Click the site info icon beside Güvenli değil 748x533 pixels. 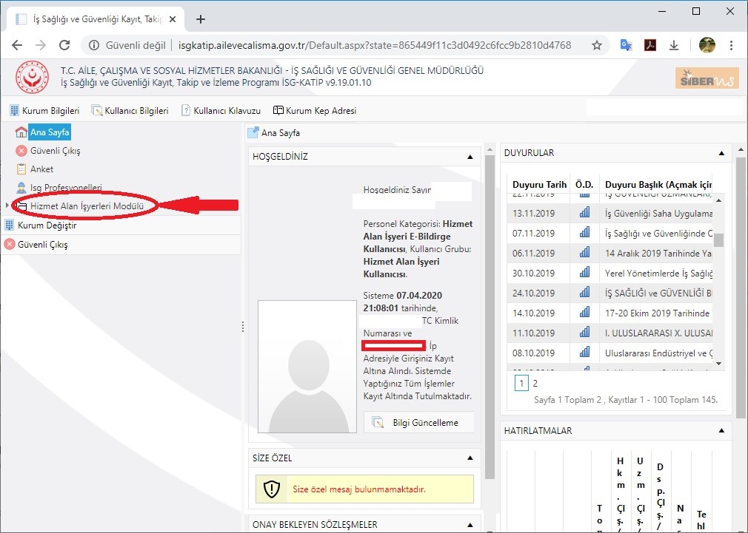point(94,45)
